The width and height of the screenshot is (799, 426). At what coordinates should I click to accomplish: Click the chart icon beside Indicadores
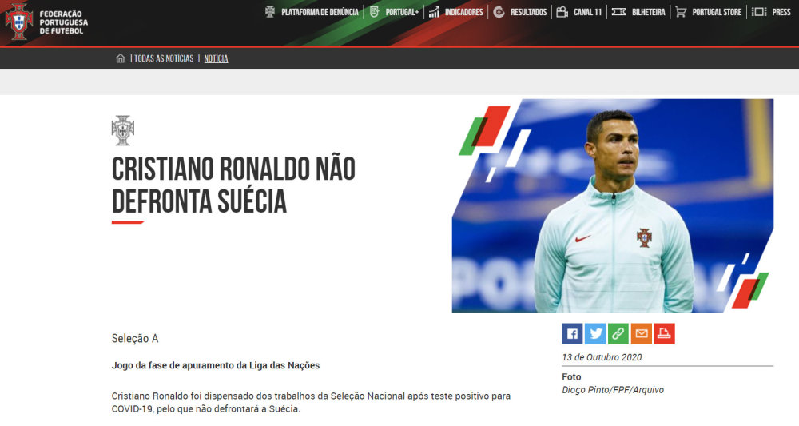click(434, 12)
